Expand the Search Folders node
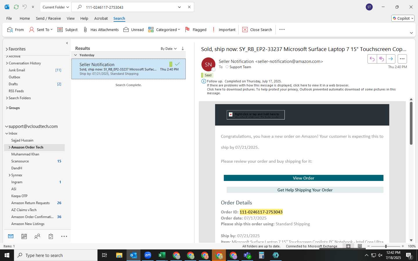The image size is (418, 261). (x=7, y=98)
